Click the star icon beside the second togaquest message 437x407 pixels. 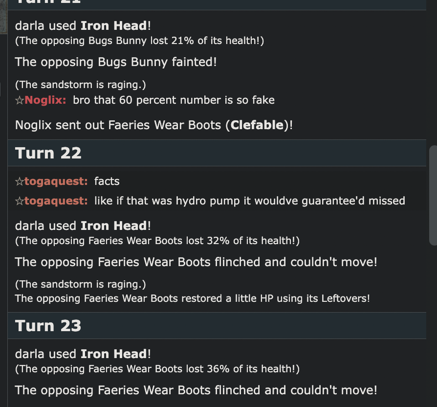tap(20, 201)
